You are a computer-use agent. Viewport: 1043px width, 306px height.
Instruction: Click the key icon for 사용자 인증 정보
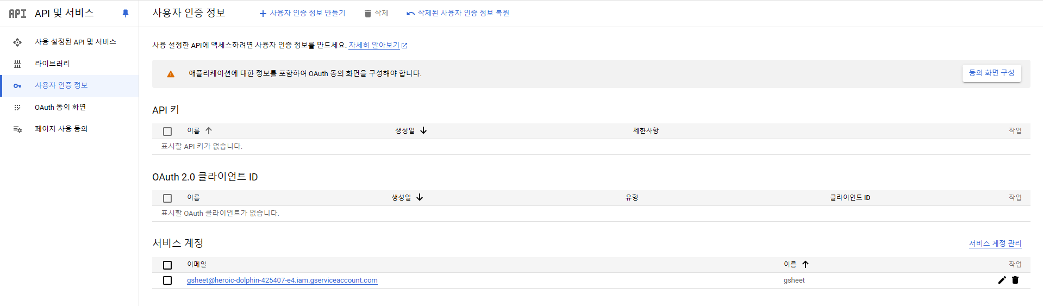(x=17, y=86)
